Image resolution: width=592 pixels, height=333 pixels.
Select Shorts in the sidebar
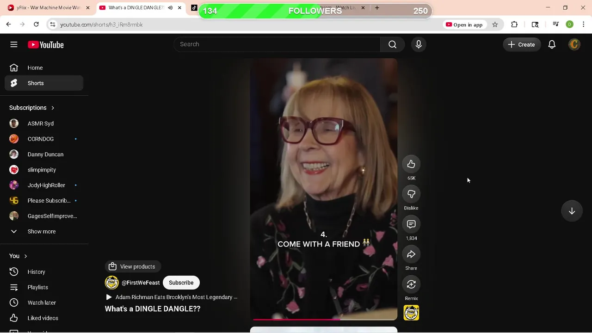point(44,83)
